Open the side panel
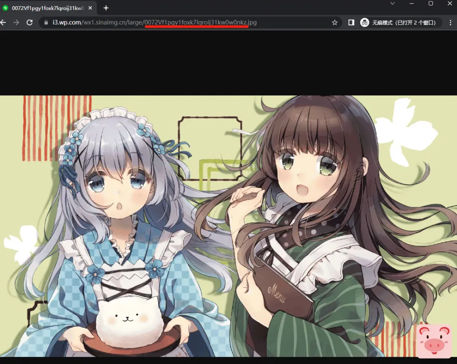 click(x=351, y=22)
